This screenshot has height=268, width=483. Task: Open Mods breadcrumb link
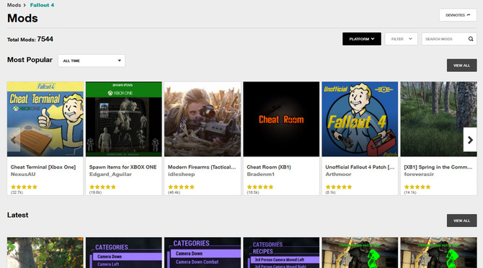[14, 5]
